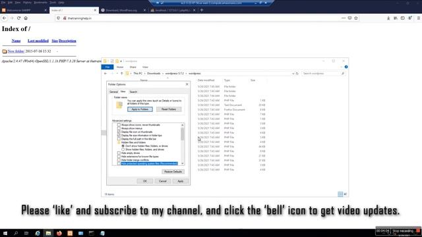Open taskbar search
This screenshot has width=422, height=237.
pos(16,233)
